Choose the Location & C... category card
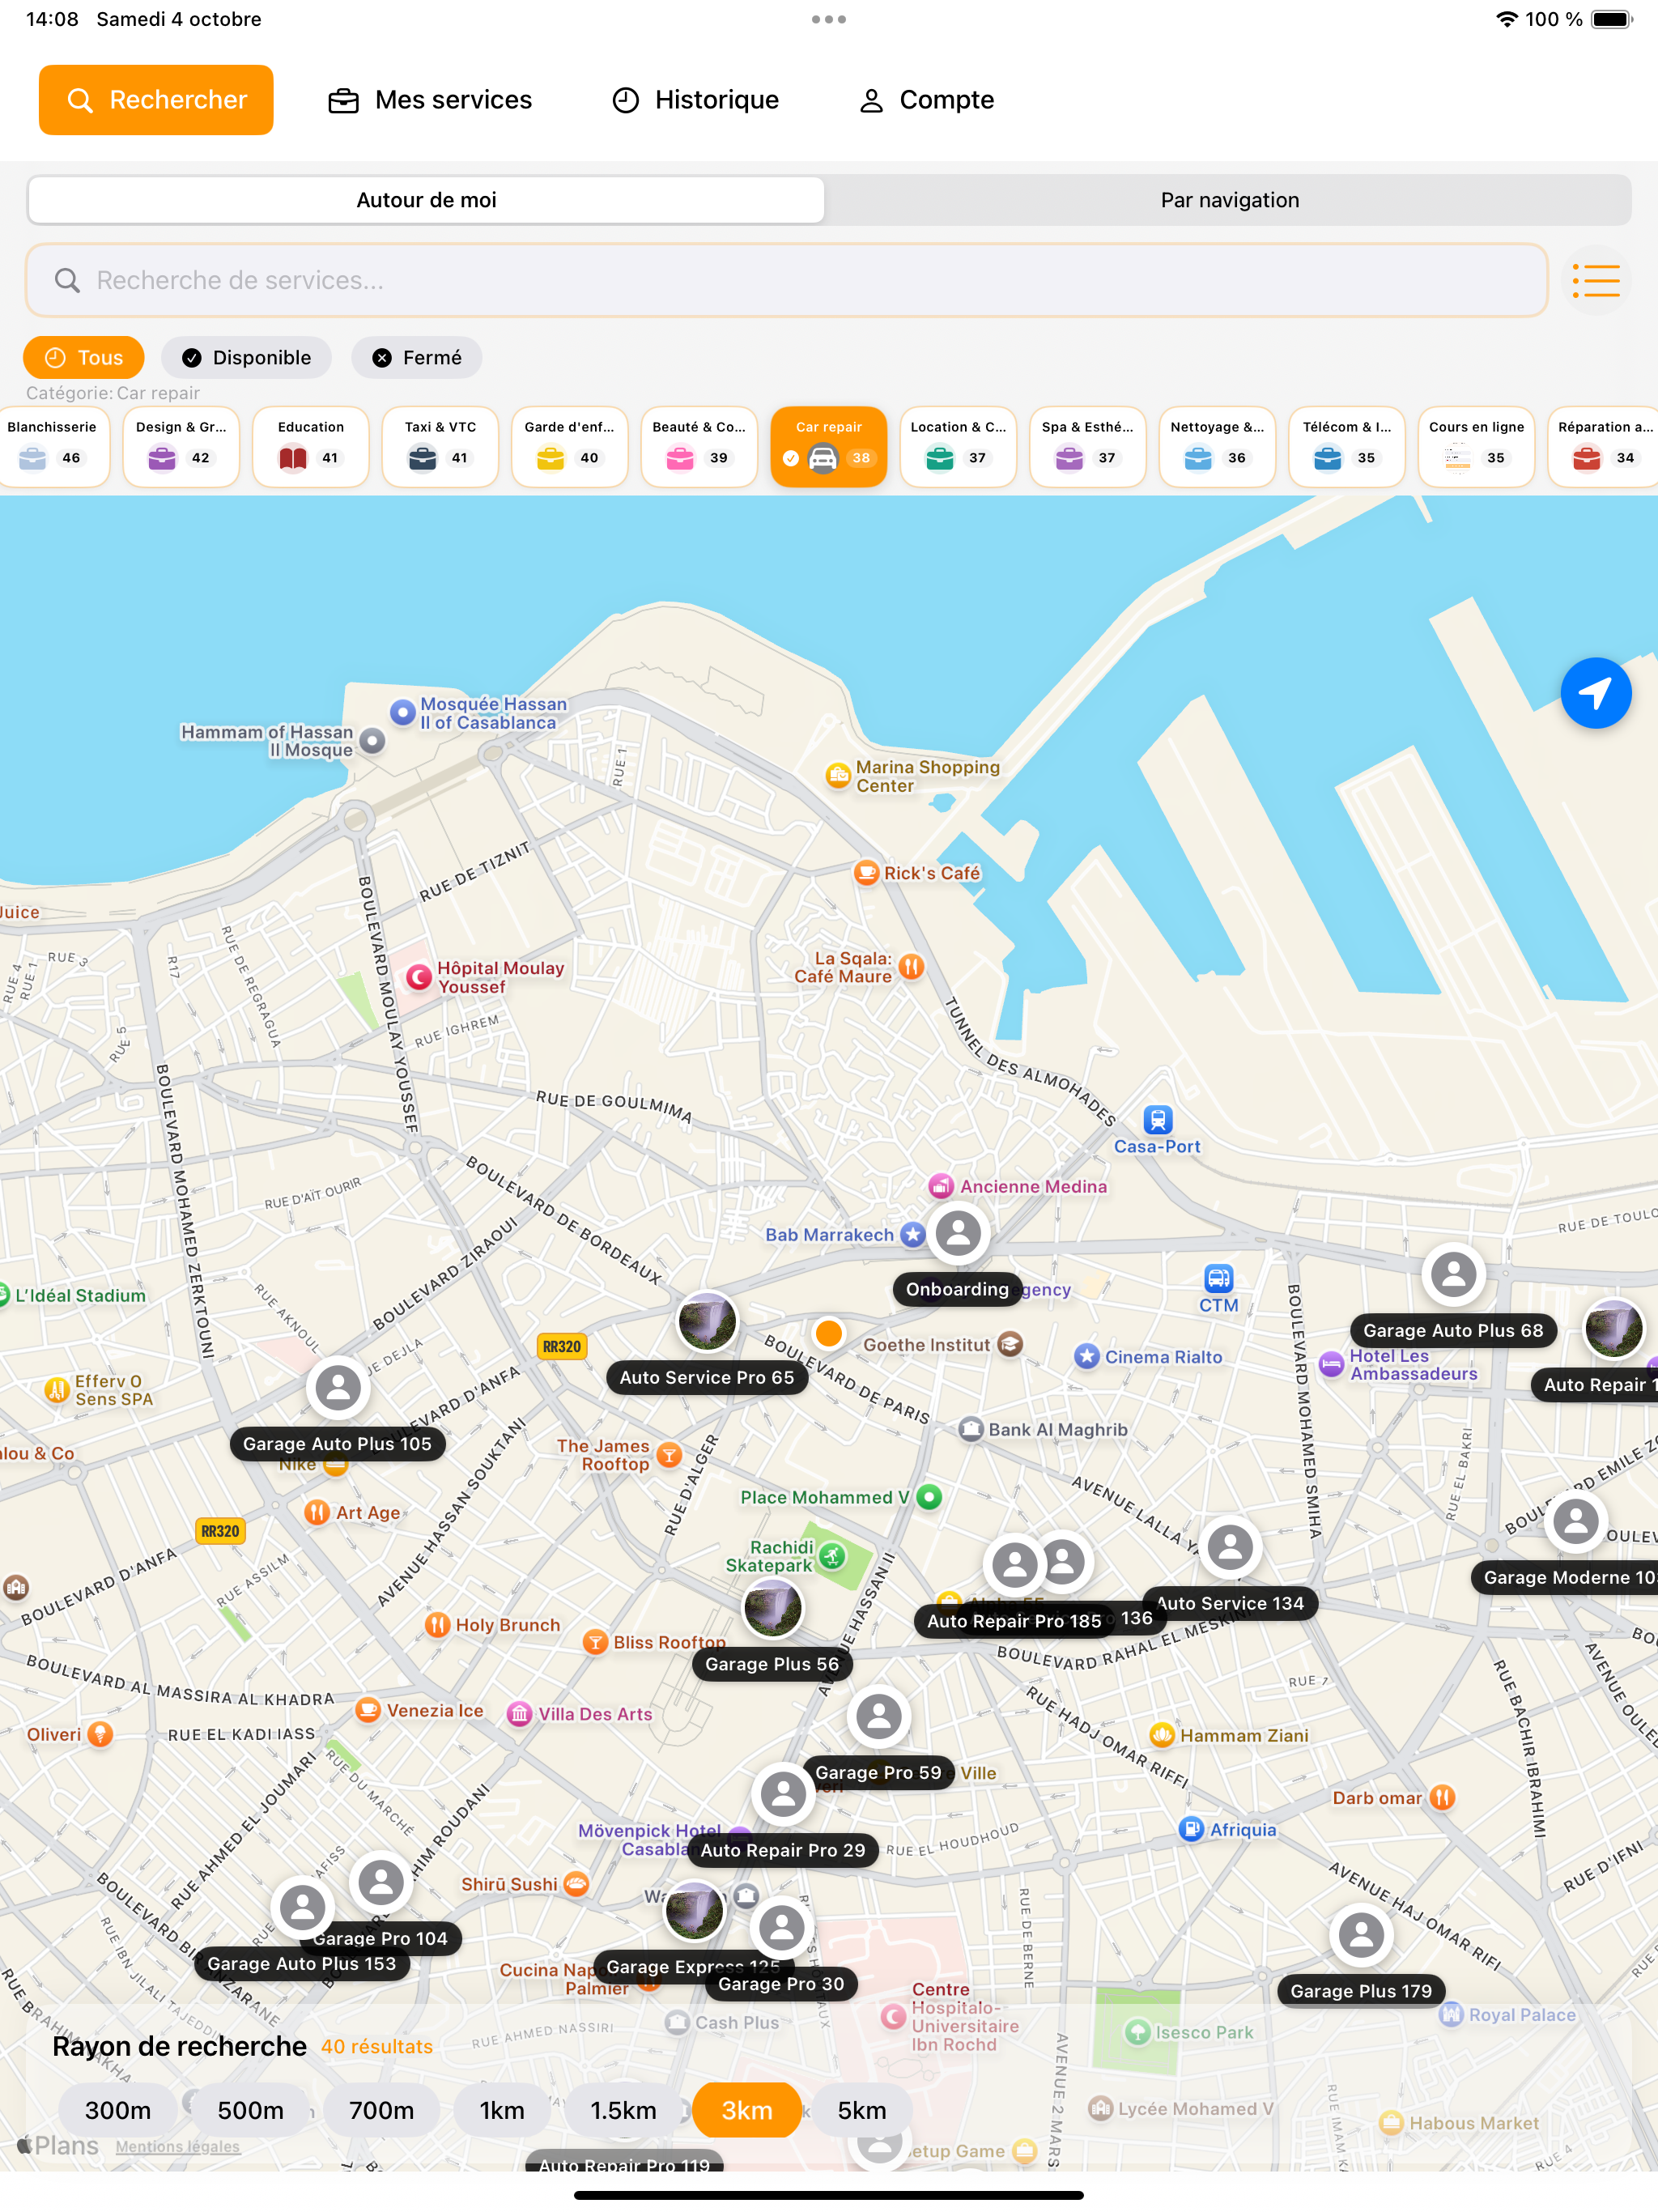 [x=958, y=446]
